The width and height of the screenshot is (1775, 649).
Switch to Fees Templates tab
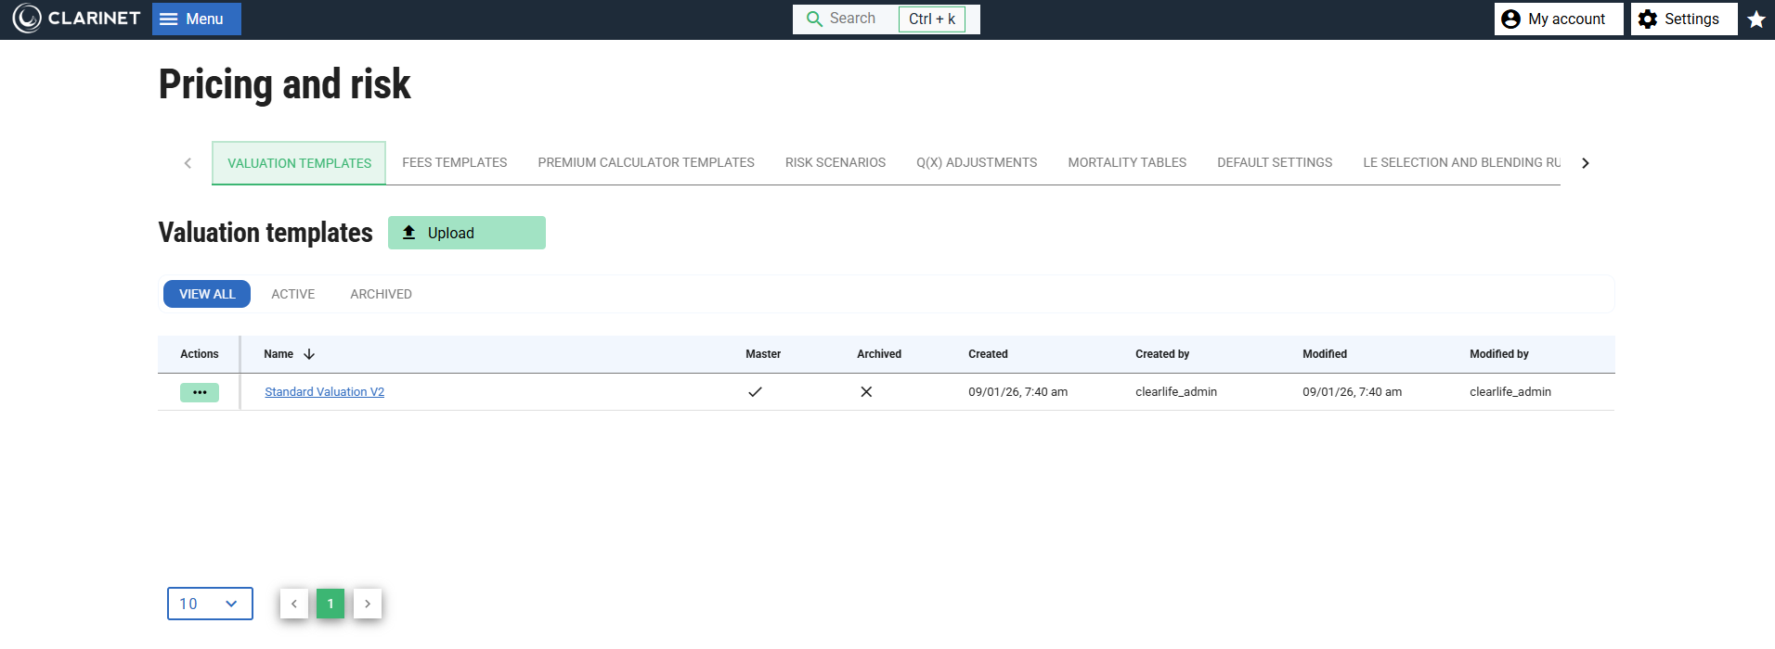(454, 162)
